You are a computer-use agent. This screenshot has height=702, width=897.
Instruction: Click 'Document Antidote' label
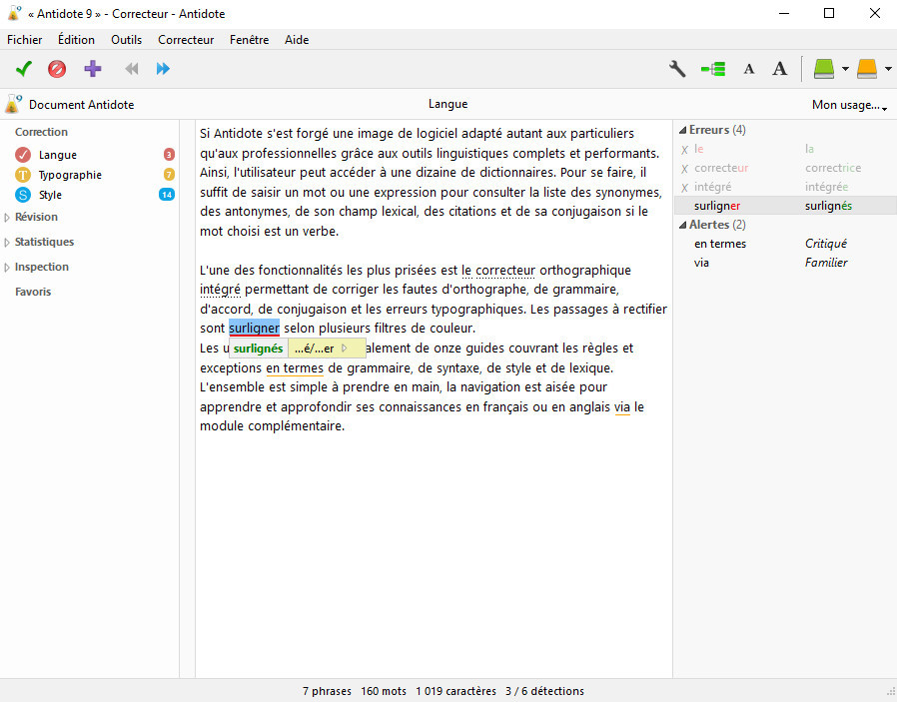click(81, 105)
